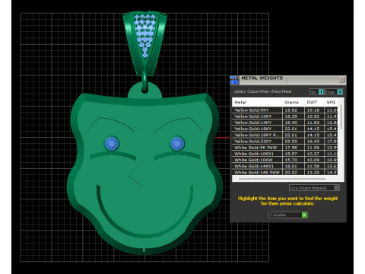
Task: Select the Yellow Gold:18KY R... row
Action: click(285, 135)
